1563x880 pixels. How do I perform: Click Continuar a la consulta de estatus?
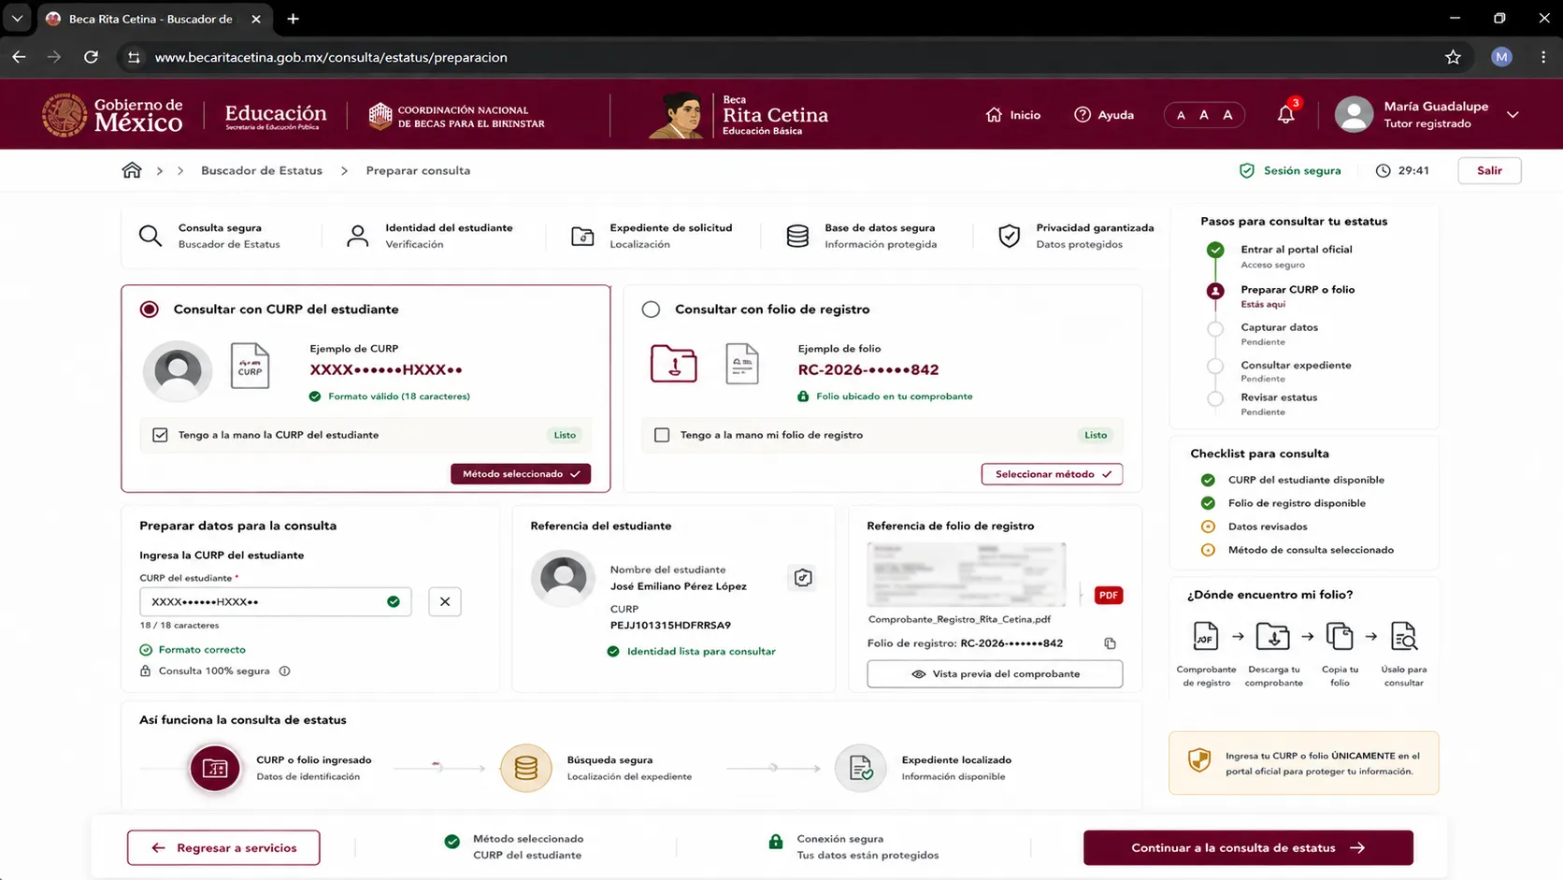pos(1248,847)
